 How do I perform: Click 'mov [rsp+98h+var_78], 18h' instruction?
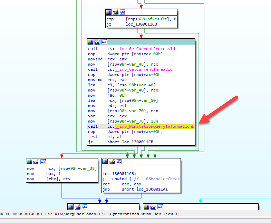click(x=123, y=121)
